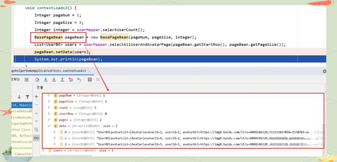Expand list element 0 UserBO@8335
This screenshot has height=162, width=337.
pyautogui.click(x=55, y=132)
